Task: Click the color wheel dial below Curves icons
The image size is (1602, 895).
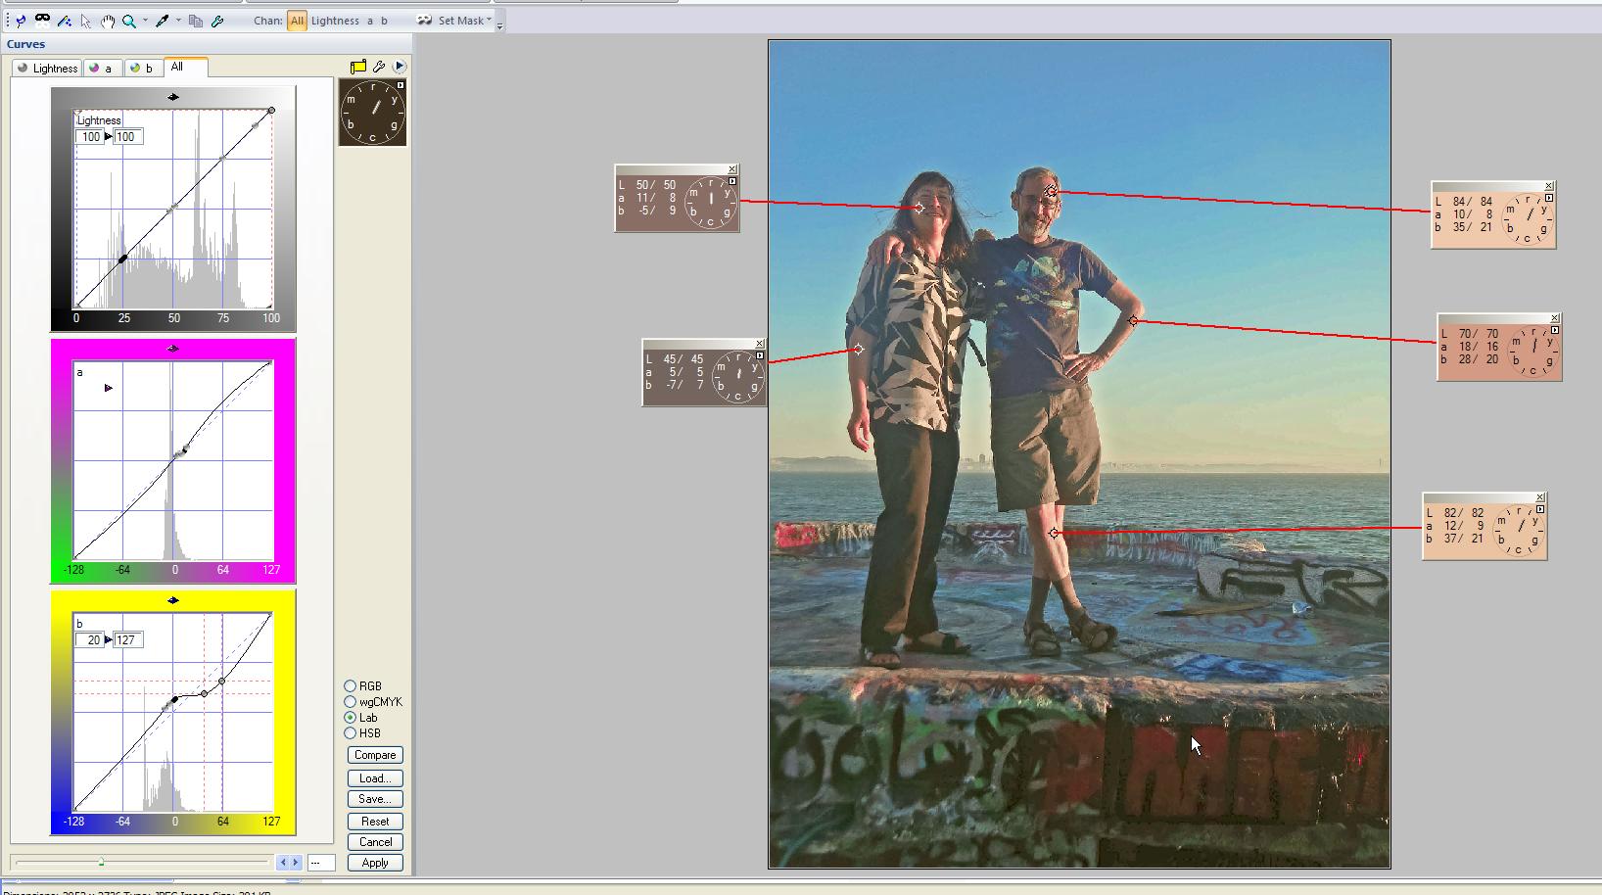Action: click(372, 113)
